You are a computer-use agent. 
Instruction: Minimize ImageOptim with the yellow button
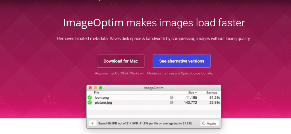[x=95, y=88]
